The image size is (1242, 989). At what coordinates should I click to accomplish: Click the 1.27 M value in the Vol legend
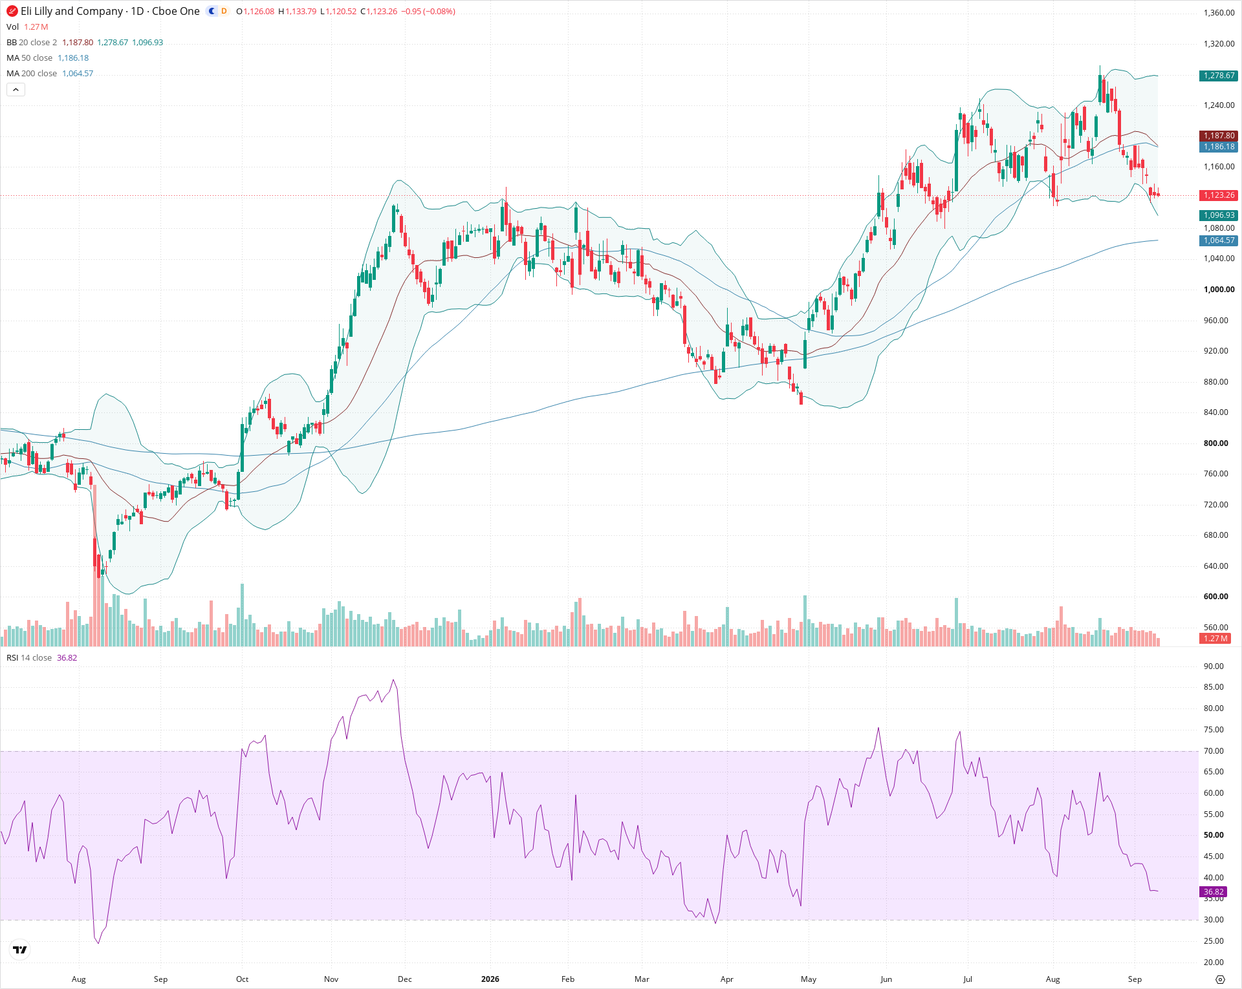point(36,27)
